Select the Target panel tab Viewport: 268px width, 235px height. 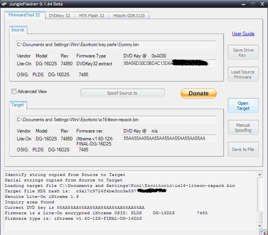click(x=18, y=105)
